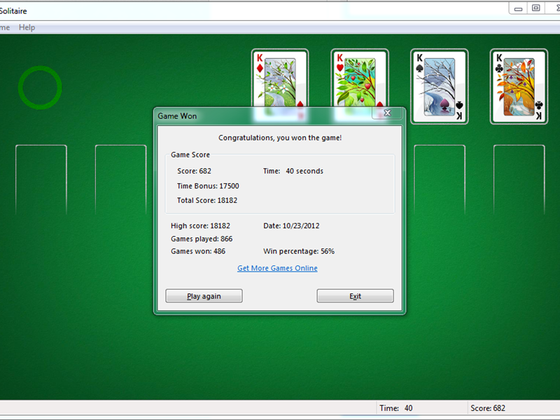The width and height of the screenshot is (560, 420).
Task: Click the King of Diamonds foundation card
Action: click(279, 78)
